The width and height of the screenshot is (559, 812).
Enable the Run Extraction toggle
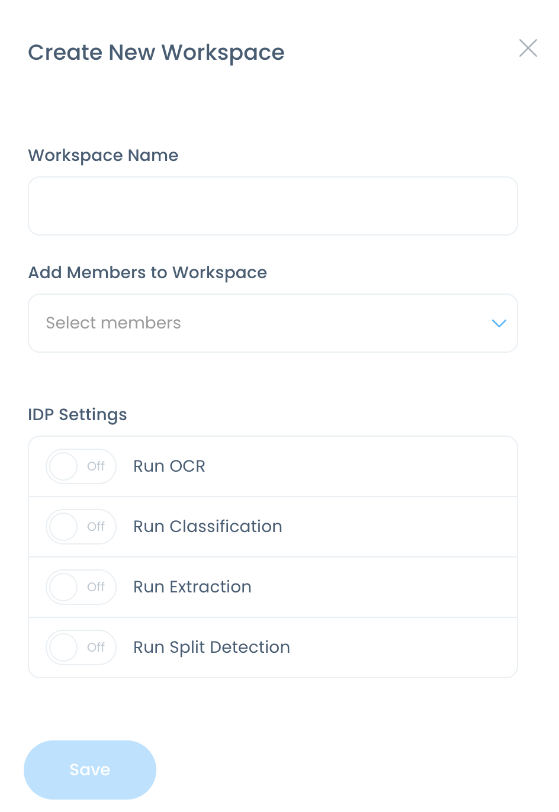(81, 587)
